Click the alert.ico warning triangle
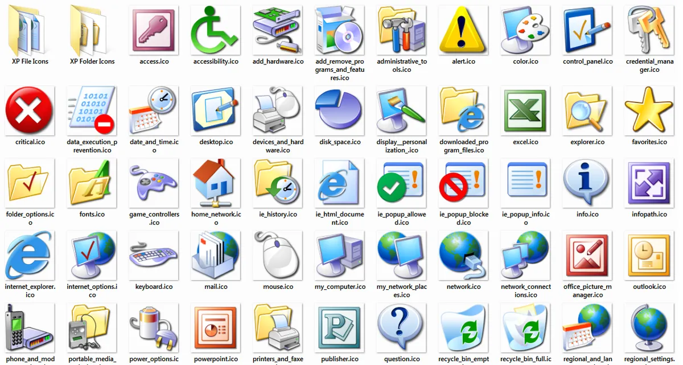 [x=464, y=30]
